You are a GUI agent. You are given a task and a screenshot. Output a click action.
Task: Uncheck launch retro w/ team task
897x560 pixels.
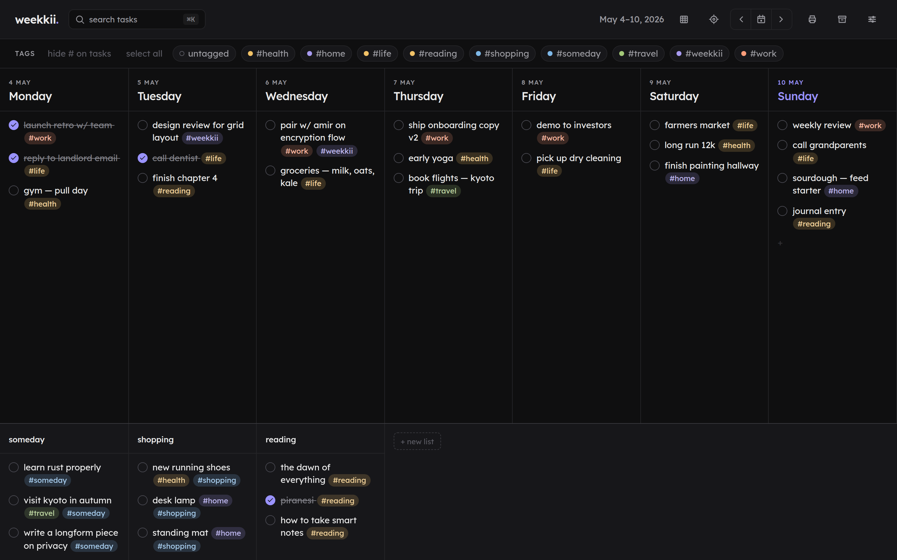[14, 125]
